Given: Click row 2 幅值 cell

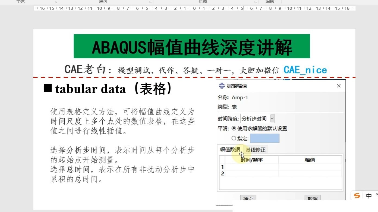Looking at the screenshot, I should pyautogui.click(x=310, y=174).
